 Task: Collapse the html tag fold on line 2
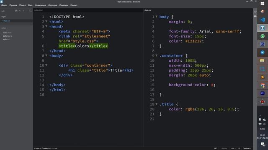46,21
